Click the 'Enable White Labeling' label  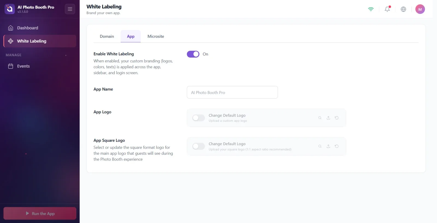click(x=114, y=54)
